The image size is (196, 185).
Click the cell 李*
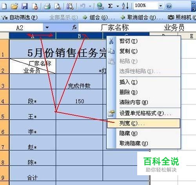coord(33,128)
